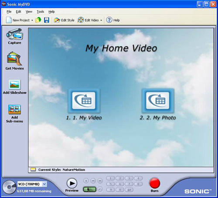218x198 pixels.
Task: Click remote keypad button 0
Action: pyautogui.click(x=120, y=190)
